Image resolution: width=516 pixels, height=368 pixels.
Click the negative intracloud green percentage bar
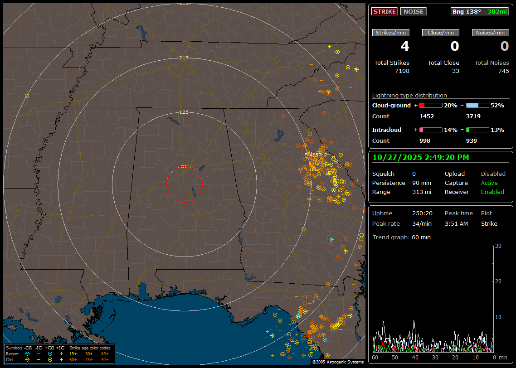(477, 130)
